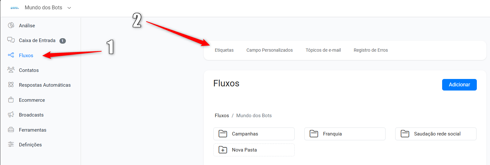490x165 pixels.
Task: Select the Broadcasts megaphone icon
Action: coord(11,115)
